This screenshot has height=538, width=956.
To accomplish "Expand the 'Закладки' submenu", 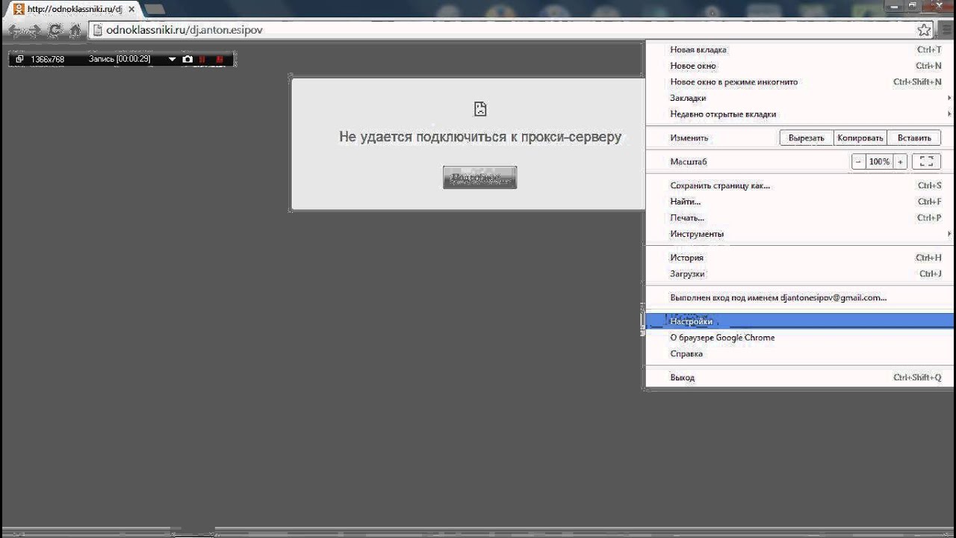I will 799,98.
